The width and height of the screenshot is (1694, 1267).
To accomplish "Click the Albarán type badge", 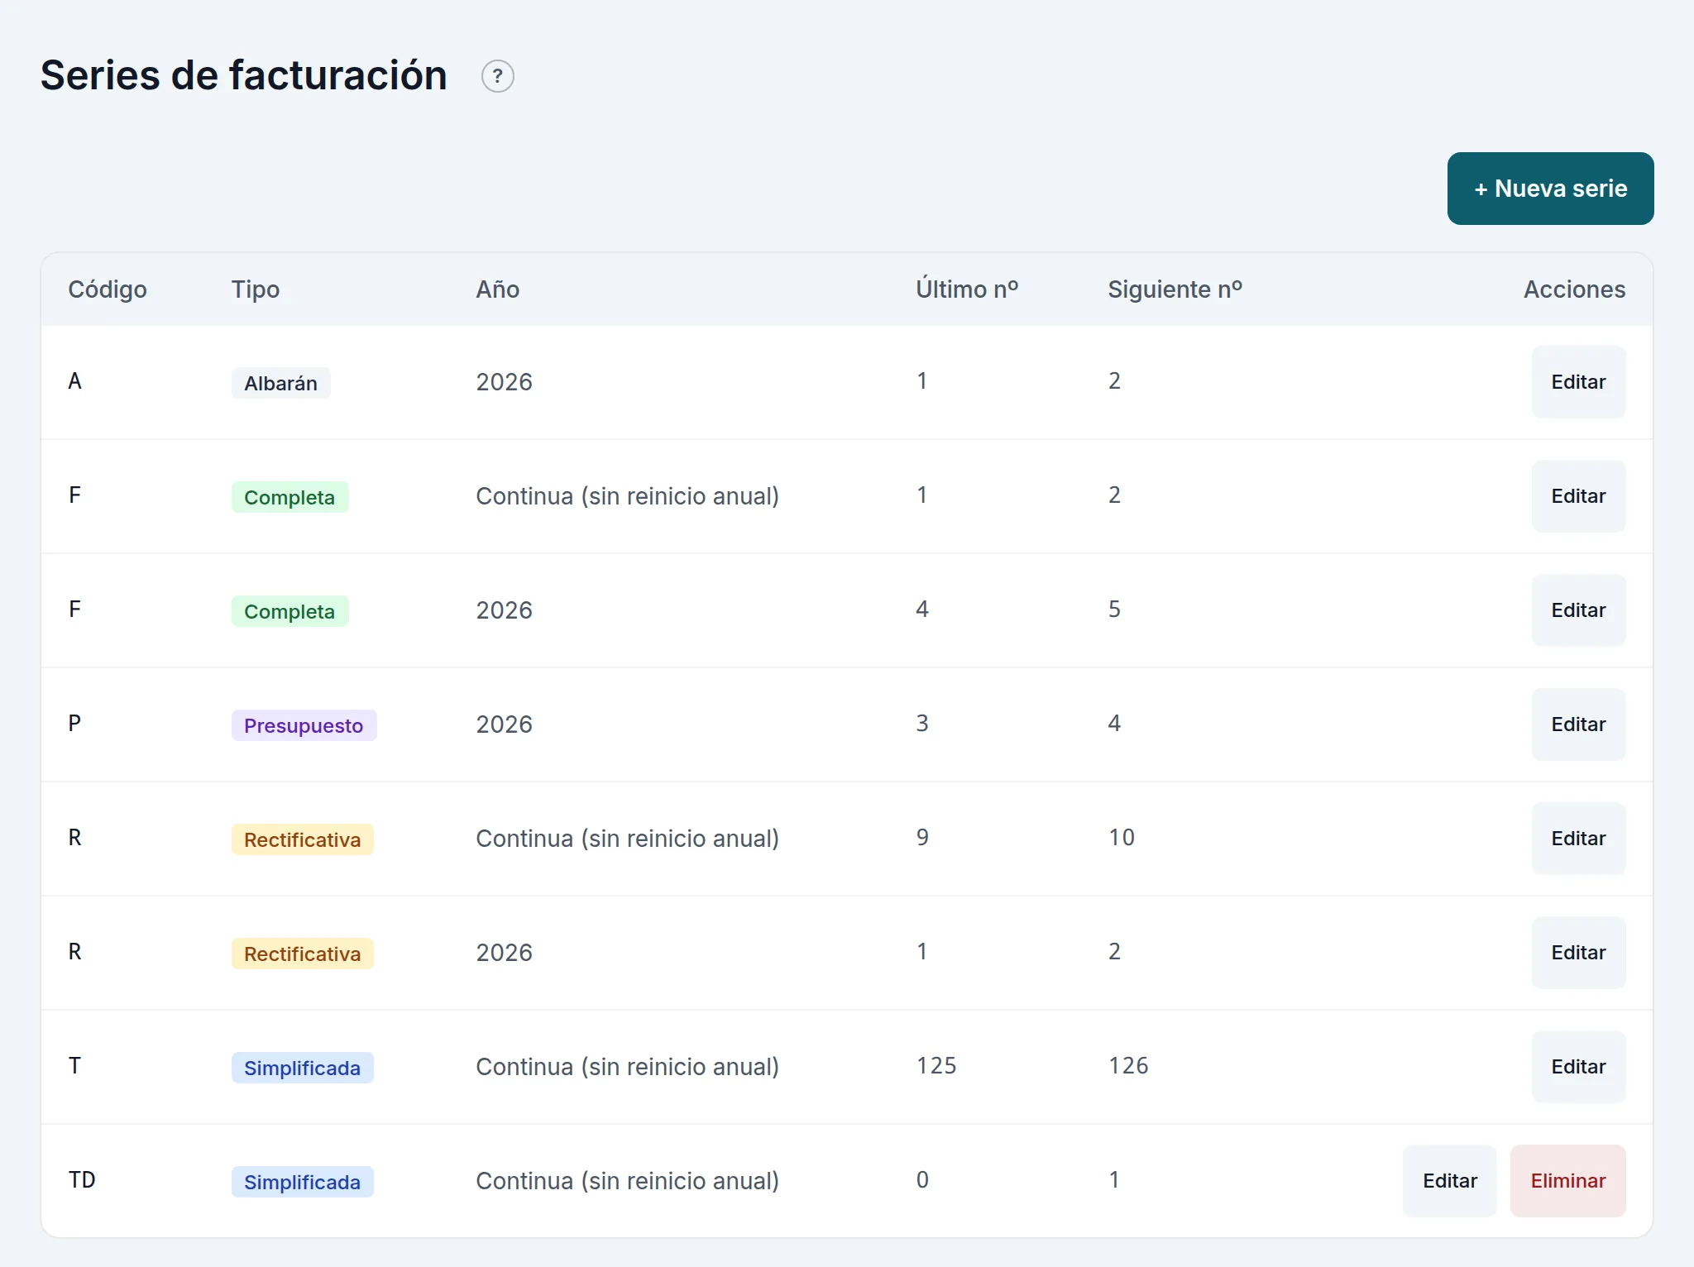I will coord(280,383).
